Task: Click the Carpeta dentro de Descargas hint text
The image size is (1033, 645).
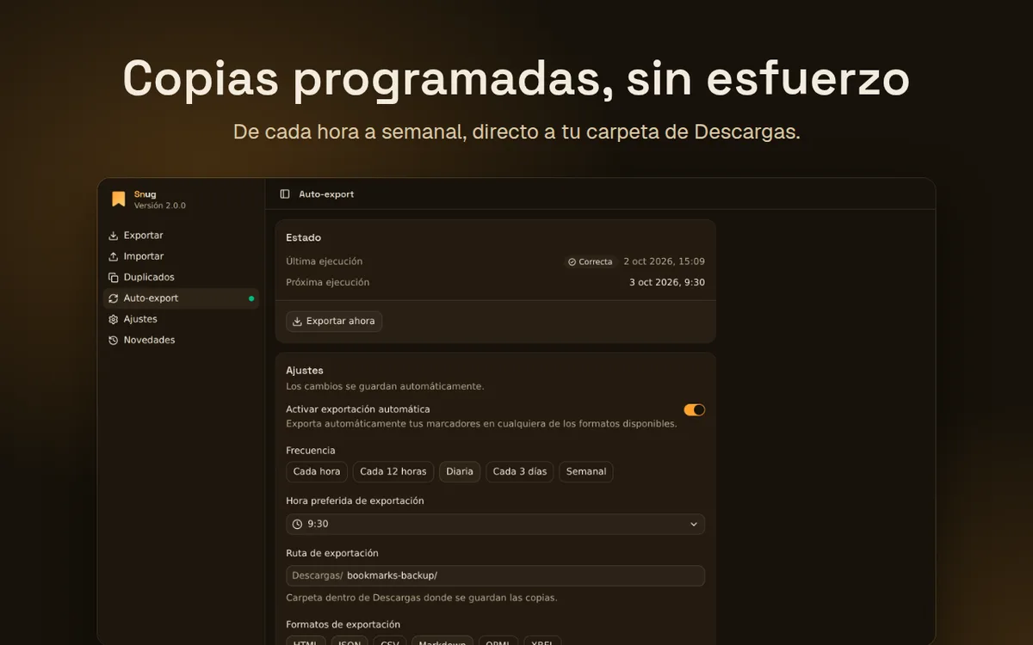Action: [422, 598]
